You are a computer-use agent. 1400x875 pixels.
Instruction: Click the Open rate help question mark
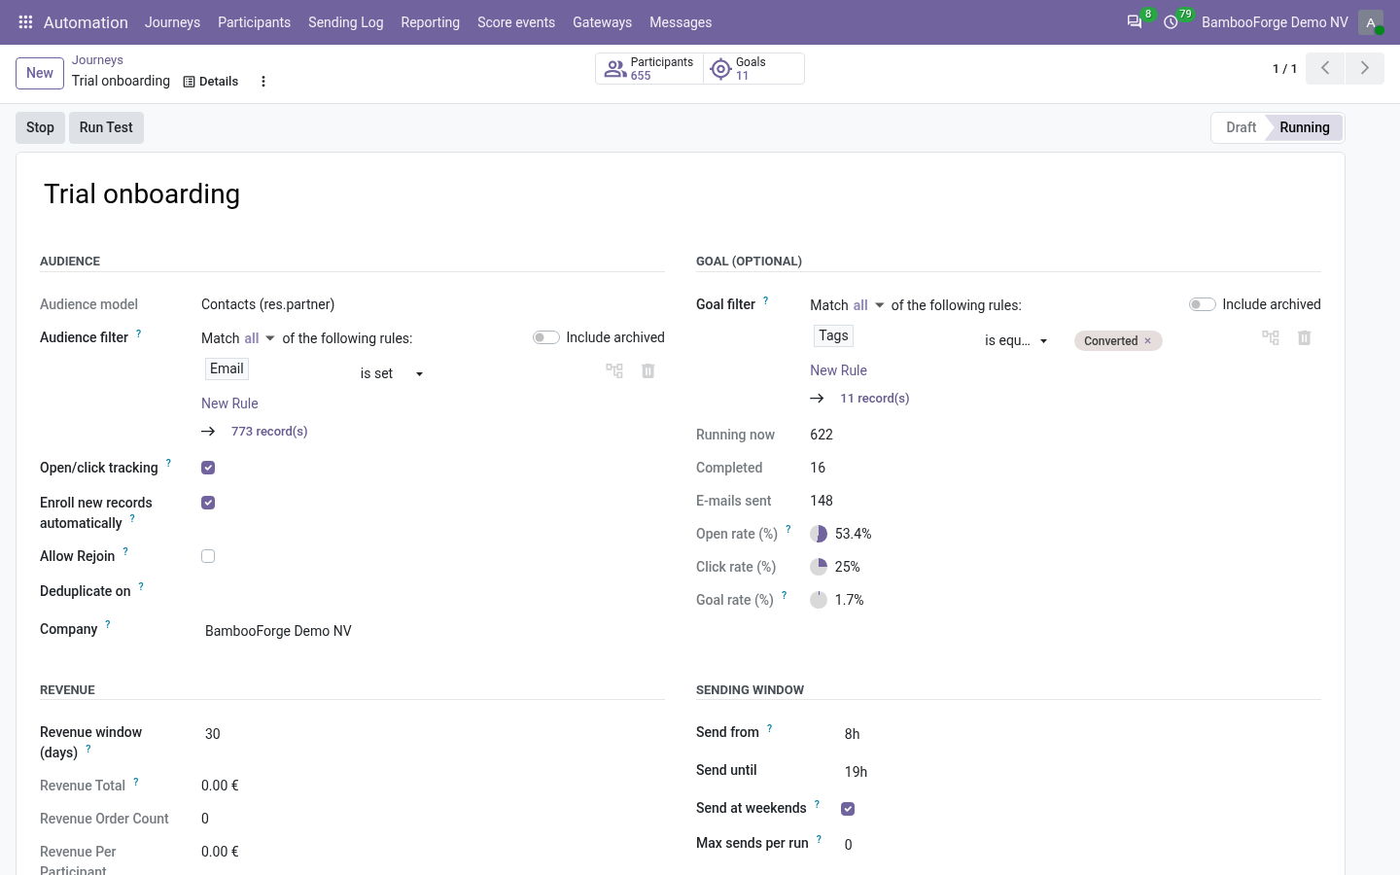click(788, 530)
